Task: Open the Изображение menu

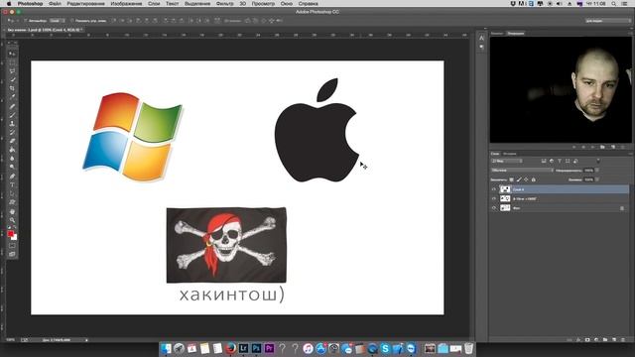Action: point(126,4)
